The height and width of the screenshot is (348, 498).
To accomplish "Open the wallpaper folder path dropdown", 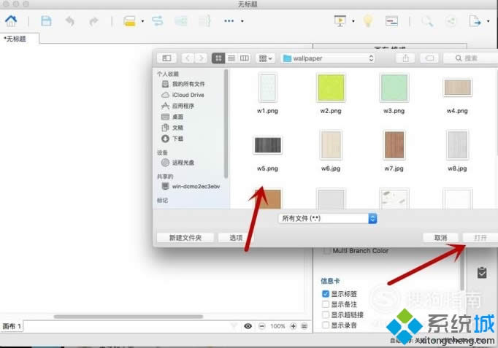I will click(328, 58).
